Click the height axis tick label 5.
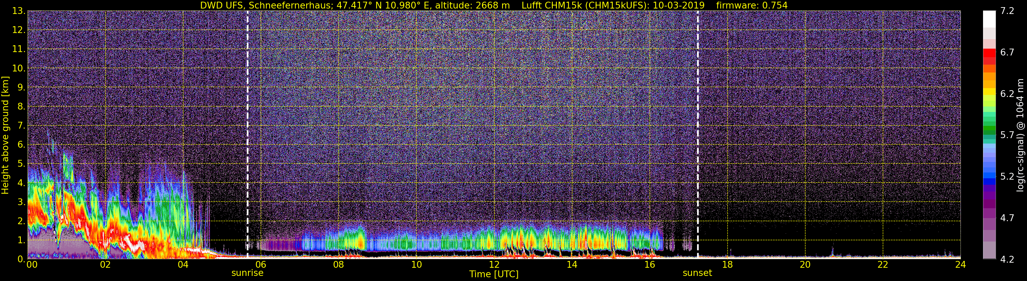 21,164
